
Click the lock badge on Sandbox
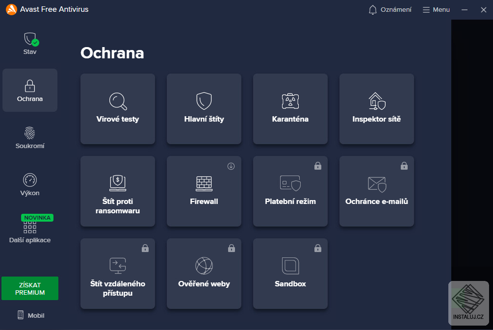click(x=318, y=248)
